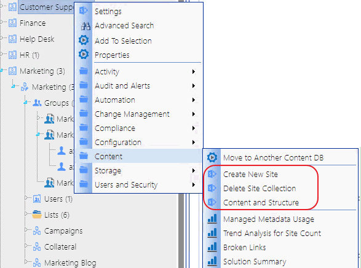Screen dimensions: 361x268
Task: Expand the Users (1) tree node
Action: [x=26, y=197]
